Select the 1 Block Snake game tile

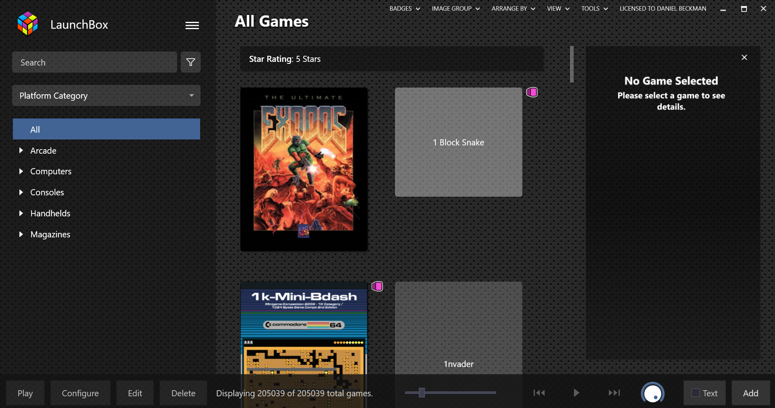[458, 142]
